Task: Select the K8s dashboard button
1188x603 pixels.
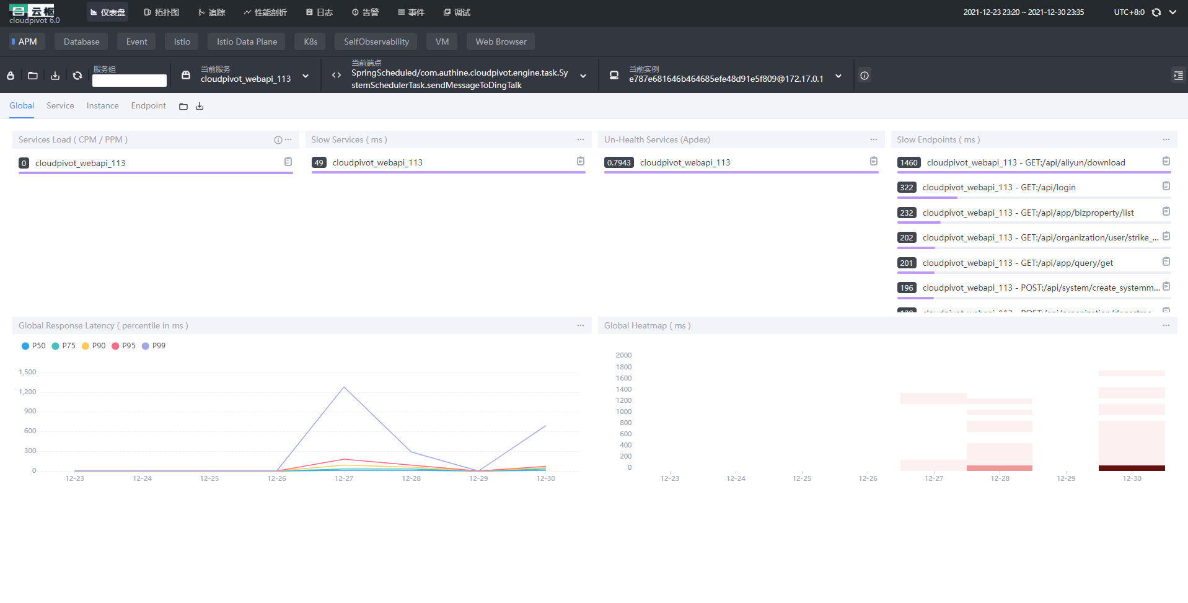Action: 310,42
